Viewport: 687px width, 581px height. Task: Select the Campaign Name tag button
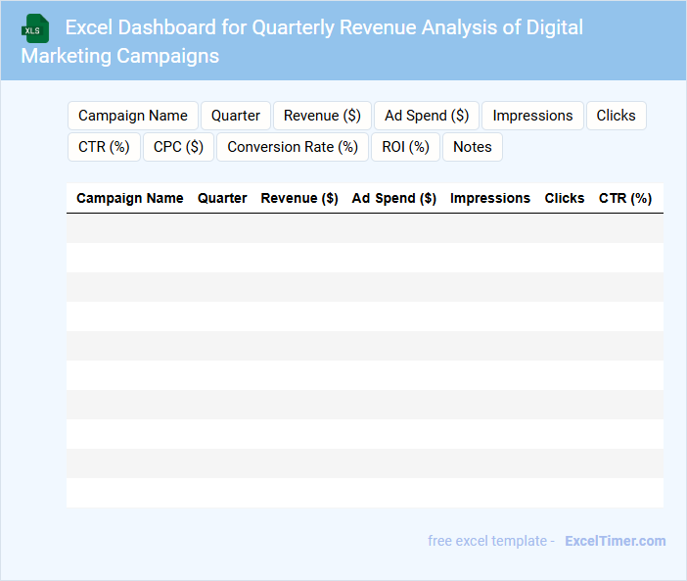coord(133,116)
